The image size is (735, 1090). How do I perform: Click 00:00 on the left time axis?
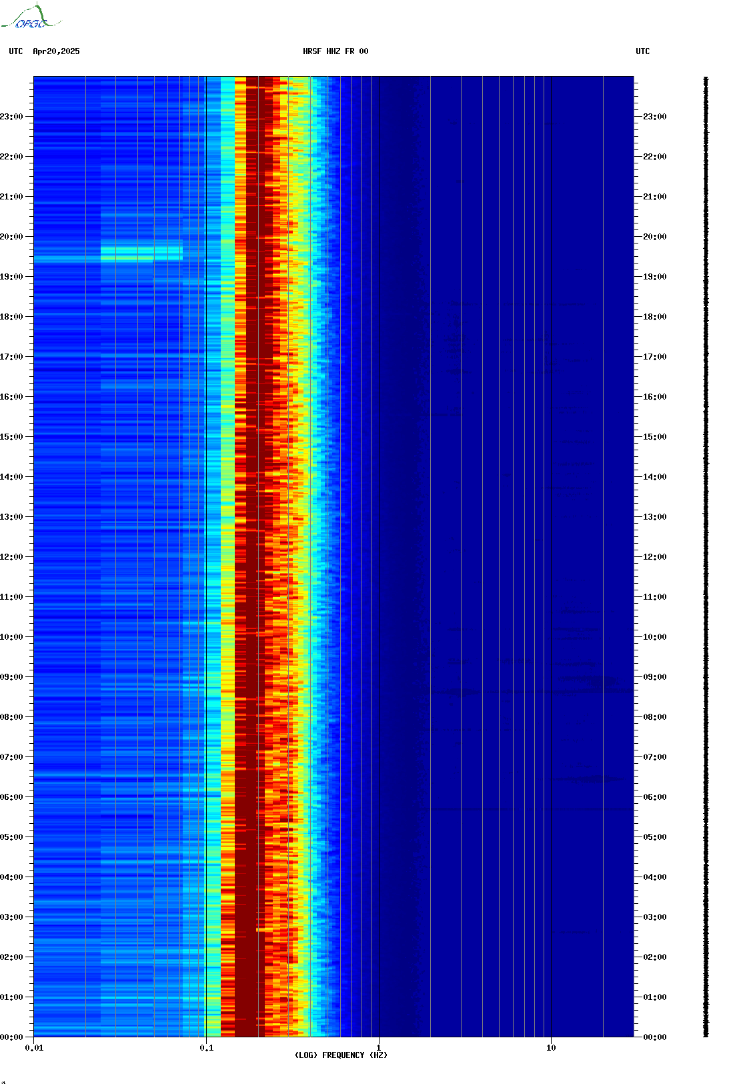[11, 1037]
